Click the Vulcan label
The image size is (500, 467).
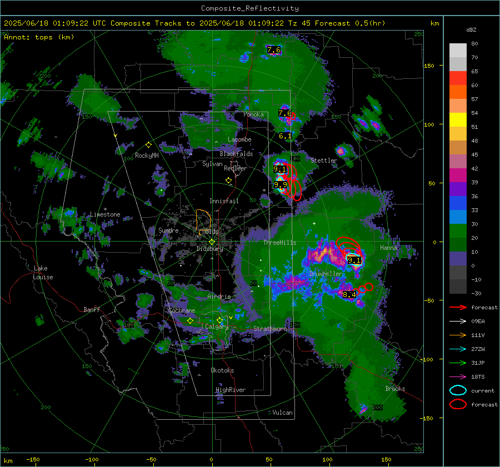(282, 413)
